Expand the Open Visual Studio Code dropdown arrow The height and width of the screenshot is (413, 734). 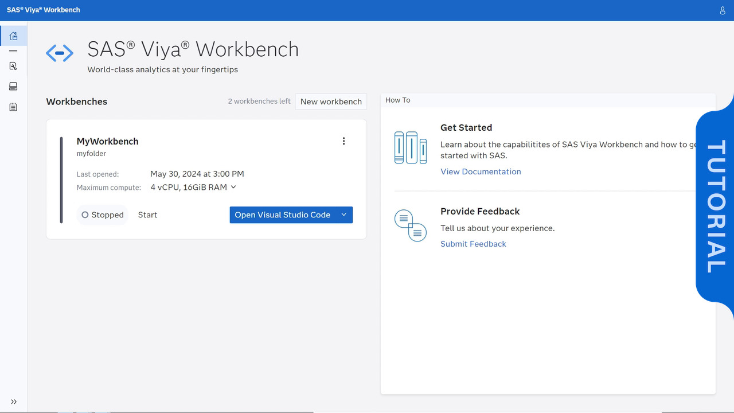coord(344,215)
